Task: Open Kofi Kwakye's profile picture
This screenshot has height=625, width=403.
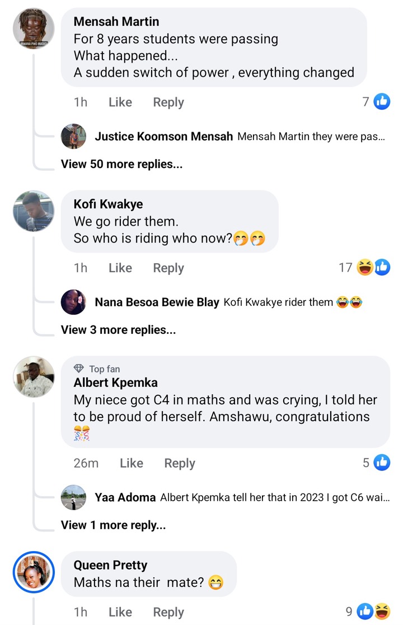Action: coord(34,211)
